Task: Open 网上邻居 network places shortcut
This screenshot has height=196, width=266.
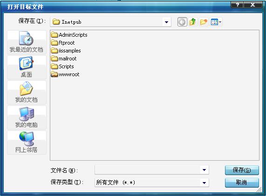Action: click(x=27, y=143)
